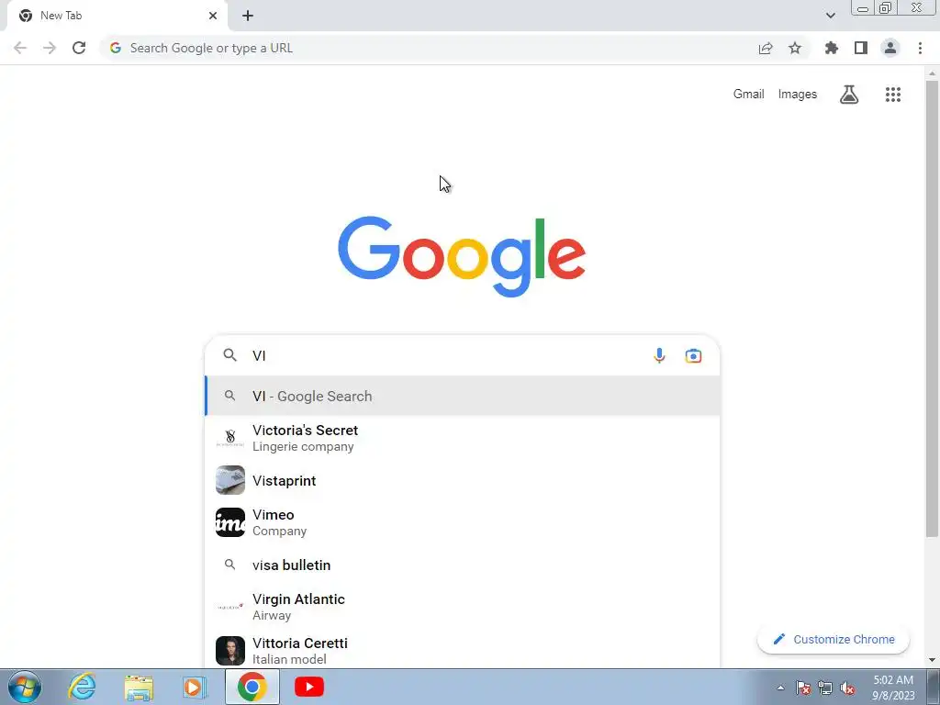Image resolution: width=940 pixels, height=705 pixels.
Task: Click the taskbar clock showing 5:02 AM
Action: tap(893, 688)
